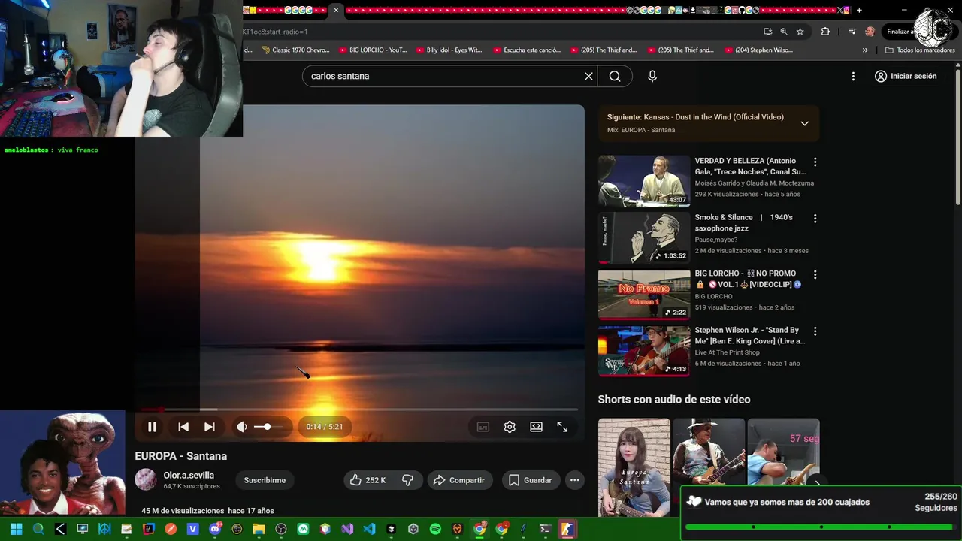Screen dimensions: 962x541
Task: Open Discord from the taskbar
Action: (x=215, y=529)
